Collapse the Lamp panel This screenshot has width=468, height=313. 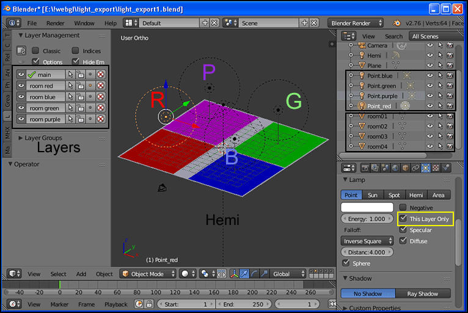[x=345, y=180]
